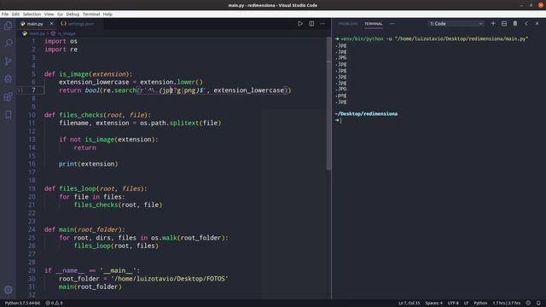Image resolution: width=546 pixels, height=307 pixels.
Task: Open the File menu
Action: (5, 14)
